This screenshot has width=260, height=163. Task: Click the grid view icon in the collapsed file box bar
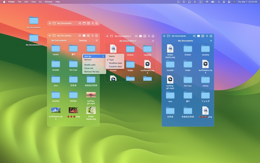89,23
